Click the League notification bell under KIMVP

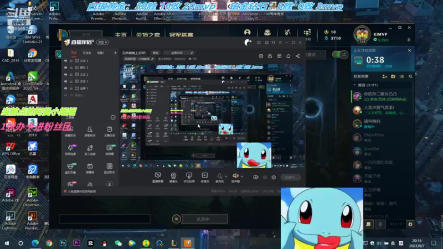(409, 40)
